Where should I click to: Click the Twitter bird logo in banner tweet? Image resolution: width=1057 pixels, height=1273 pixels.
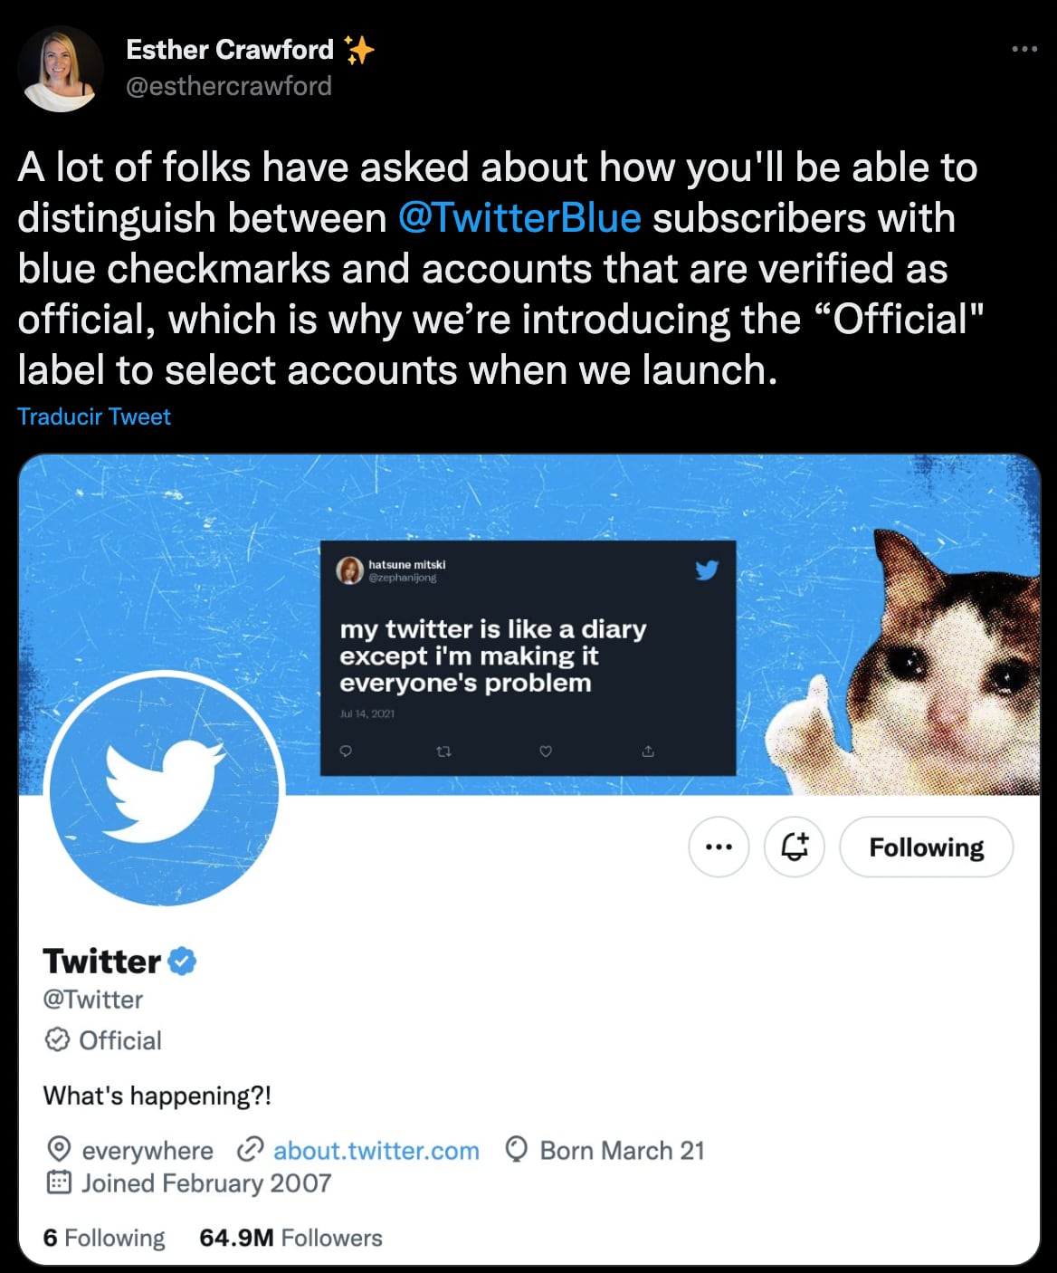pos(706,569)
